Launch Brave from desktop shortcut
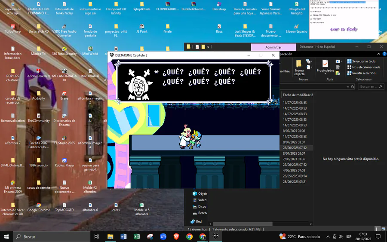387x242 pixels. pyautogui.click(x=64, y=95)
